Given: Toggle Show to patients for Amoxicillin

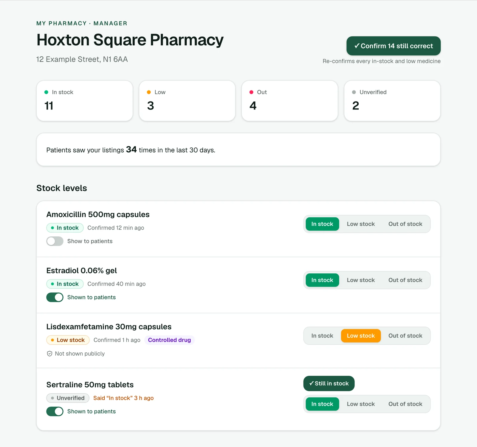Looking at the screenshot, I should click(x=55, y=241).
